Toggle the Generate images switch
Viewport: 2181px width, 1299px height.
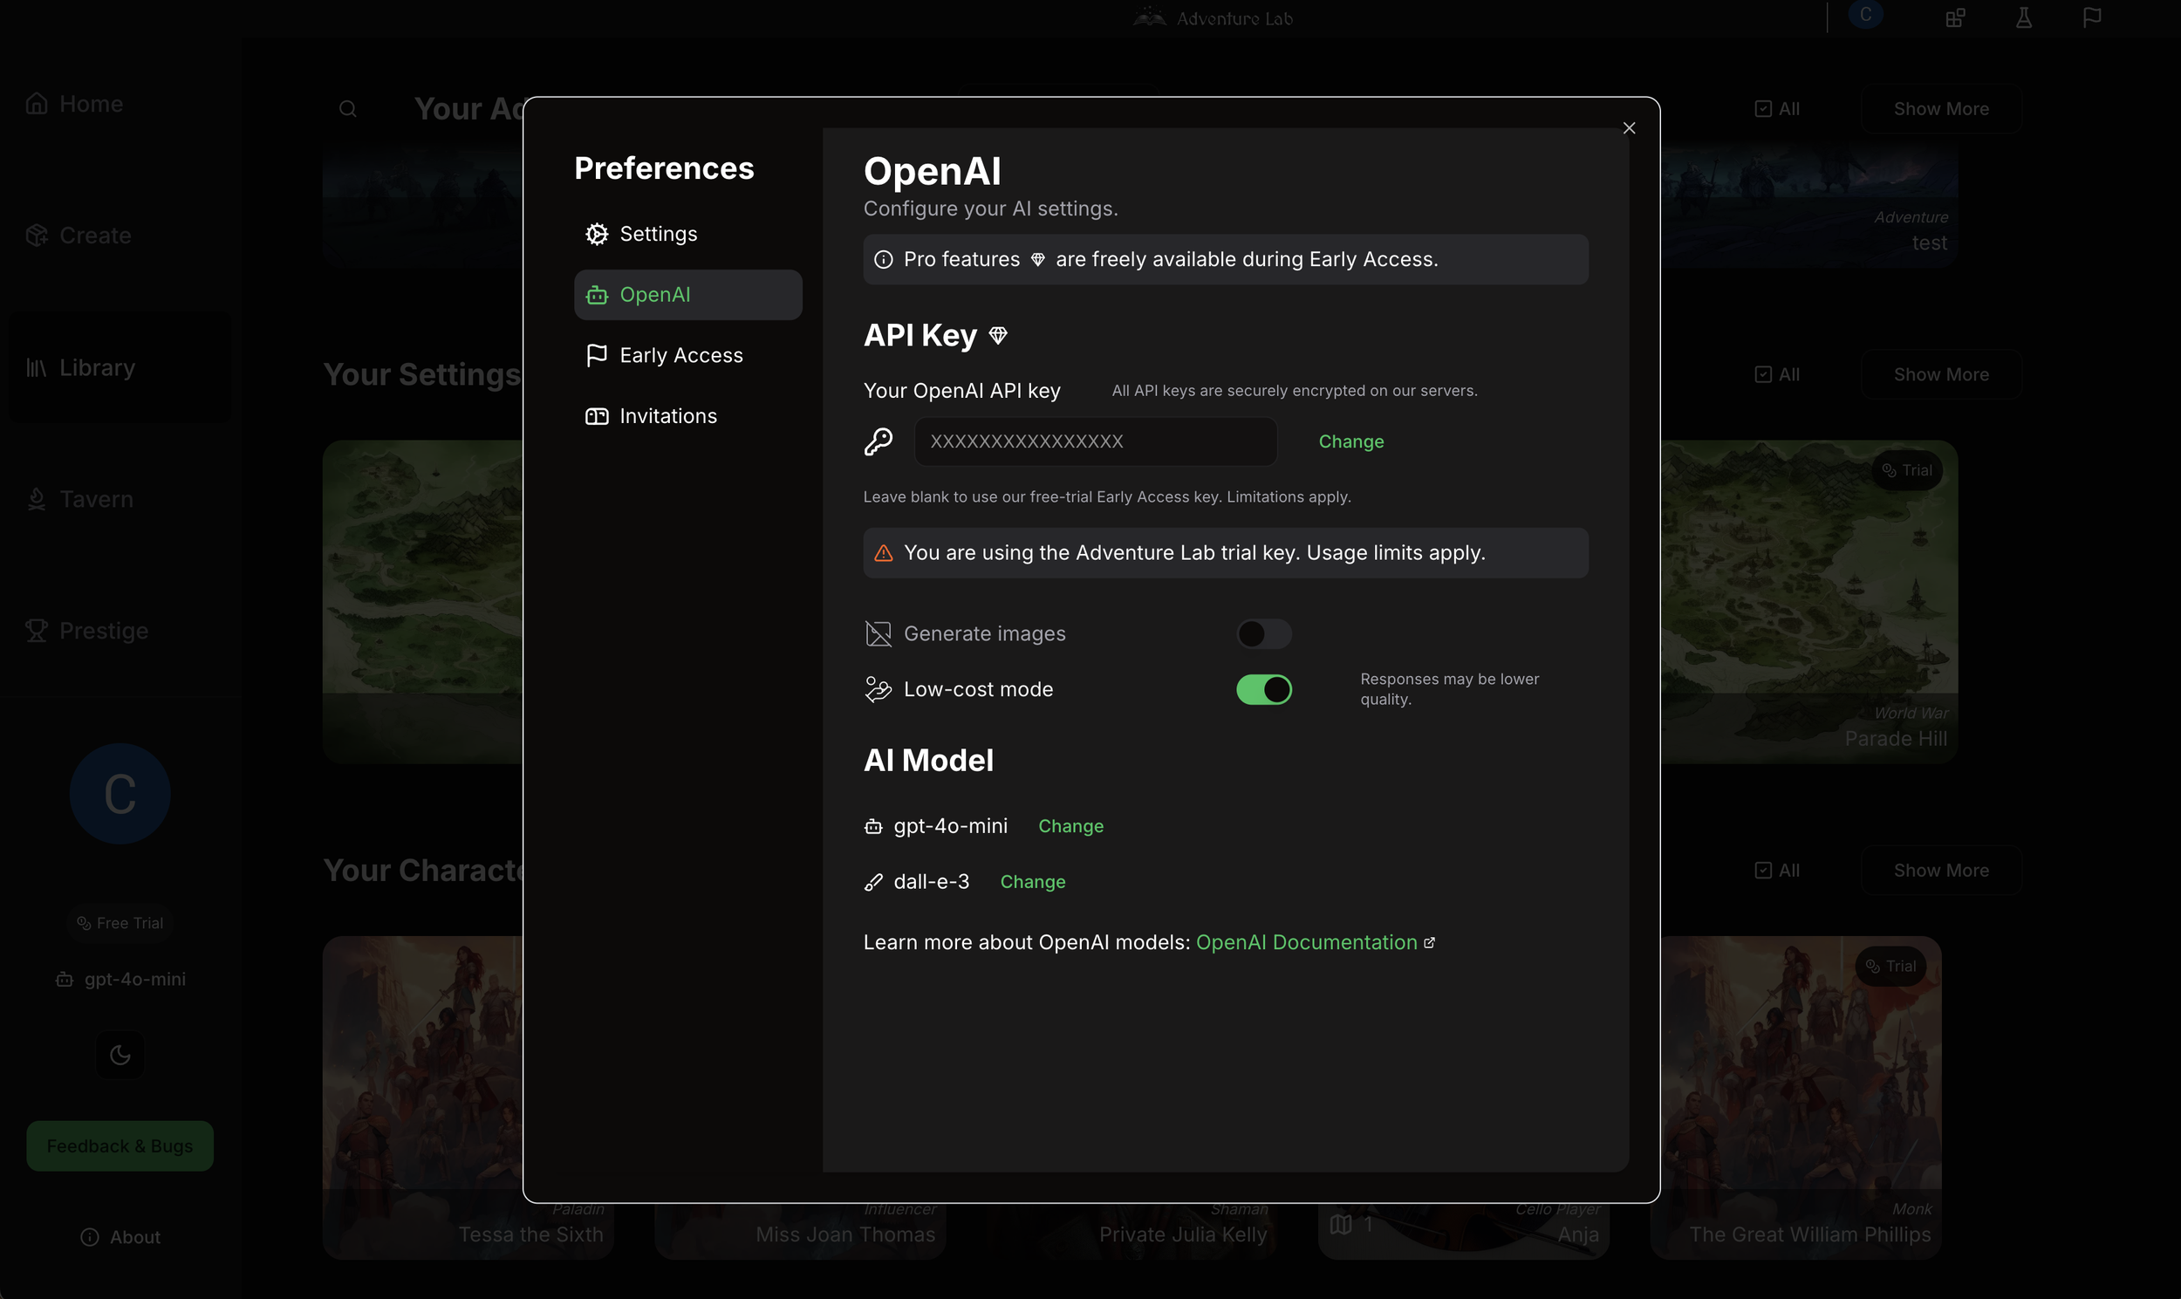click(1264, 633)
